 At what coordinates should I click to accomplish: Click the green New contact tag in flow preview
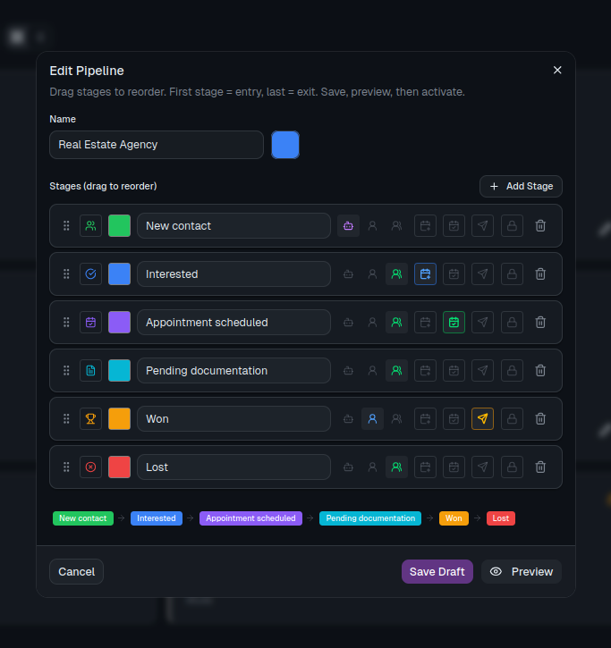click(x=83, y=518)
